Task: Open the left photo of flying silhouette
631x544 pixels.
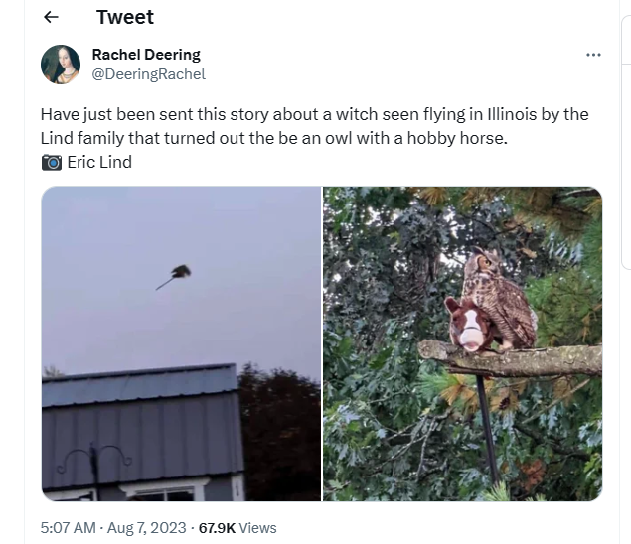Action: pyautogui.click(x=181, y=343)
